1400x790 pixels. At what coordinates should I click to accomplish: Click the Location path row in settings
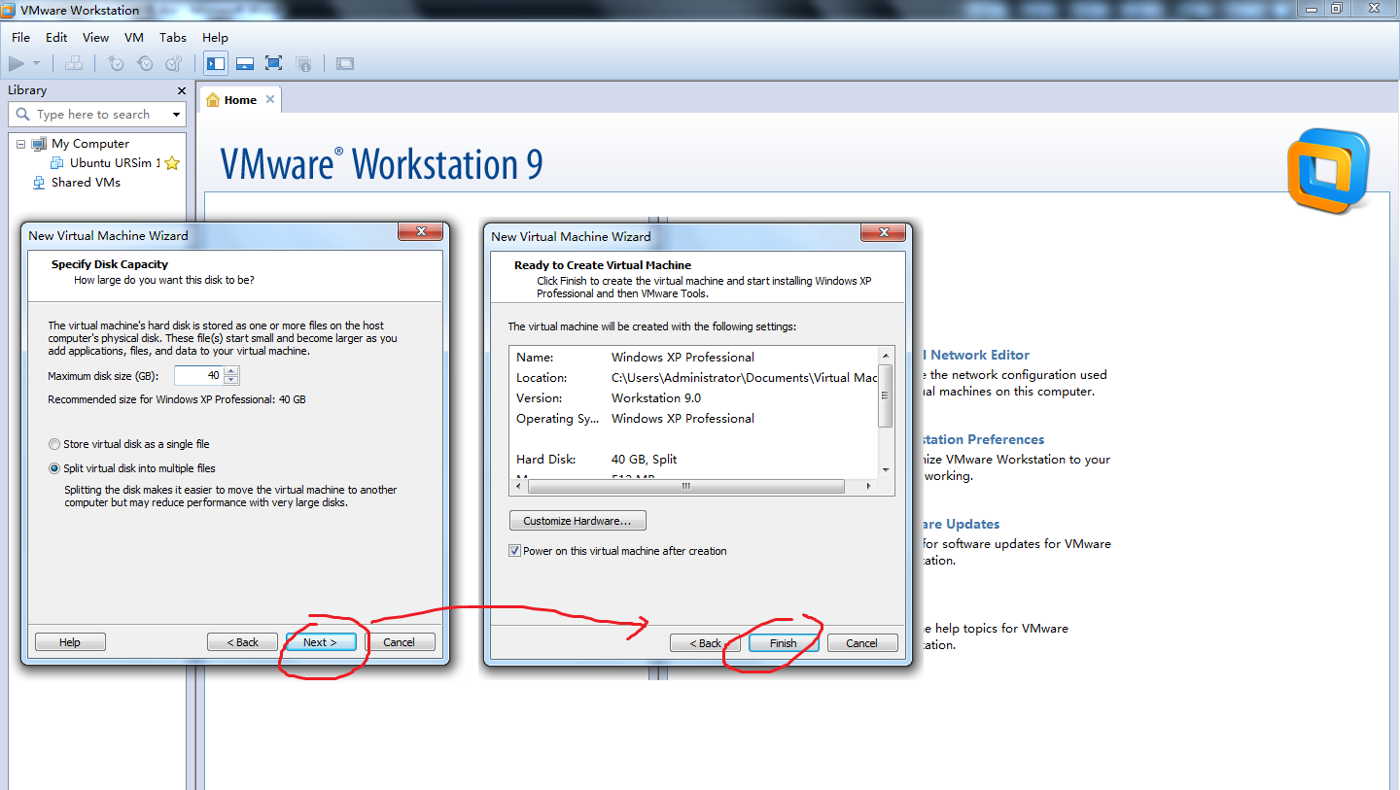693,378
